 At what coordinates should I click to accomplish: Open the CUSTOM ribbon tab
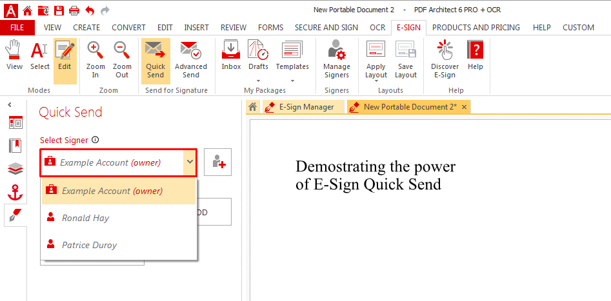coord(578,28)
